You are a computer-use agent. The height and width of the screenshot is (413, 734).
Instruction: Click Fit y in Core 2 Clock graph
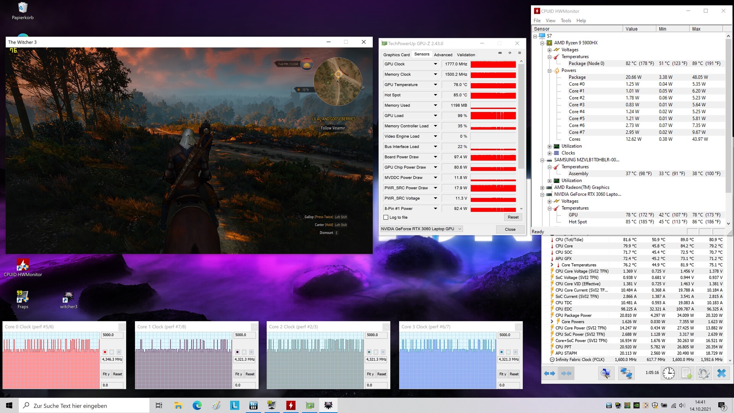pos(370,374)
